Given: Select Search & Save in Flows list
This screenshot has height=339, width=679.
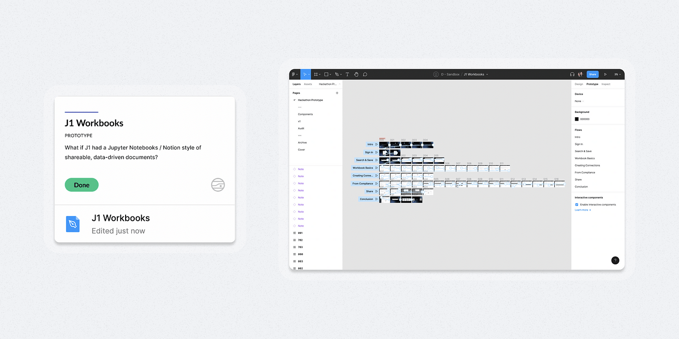Looking at the screenshot, I should click(583, 151).
